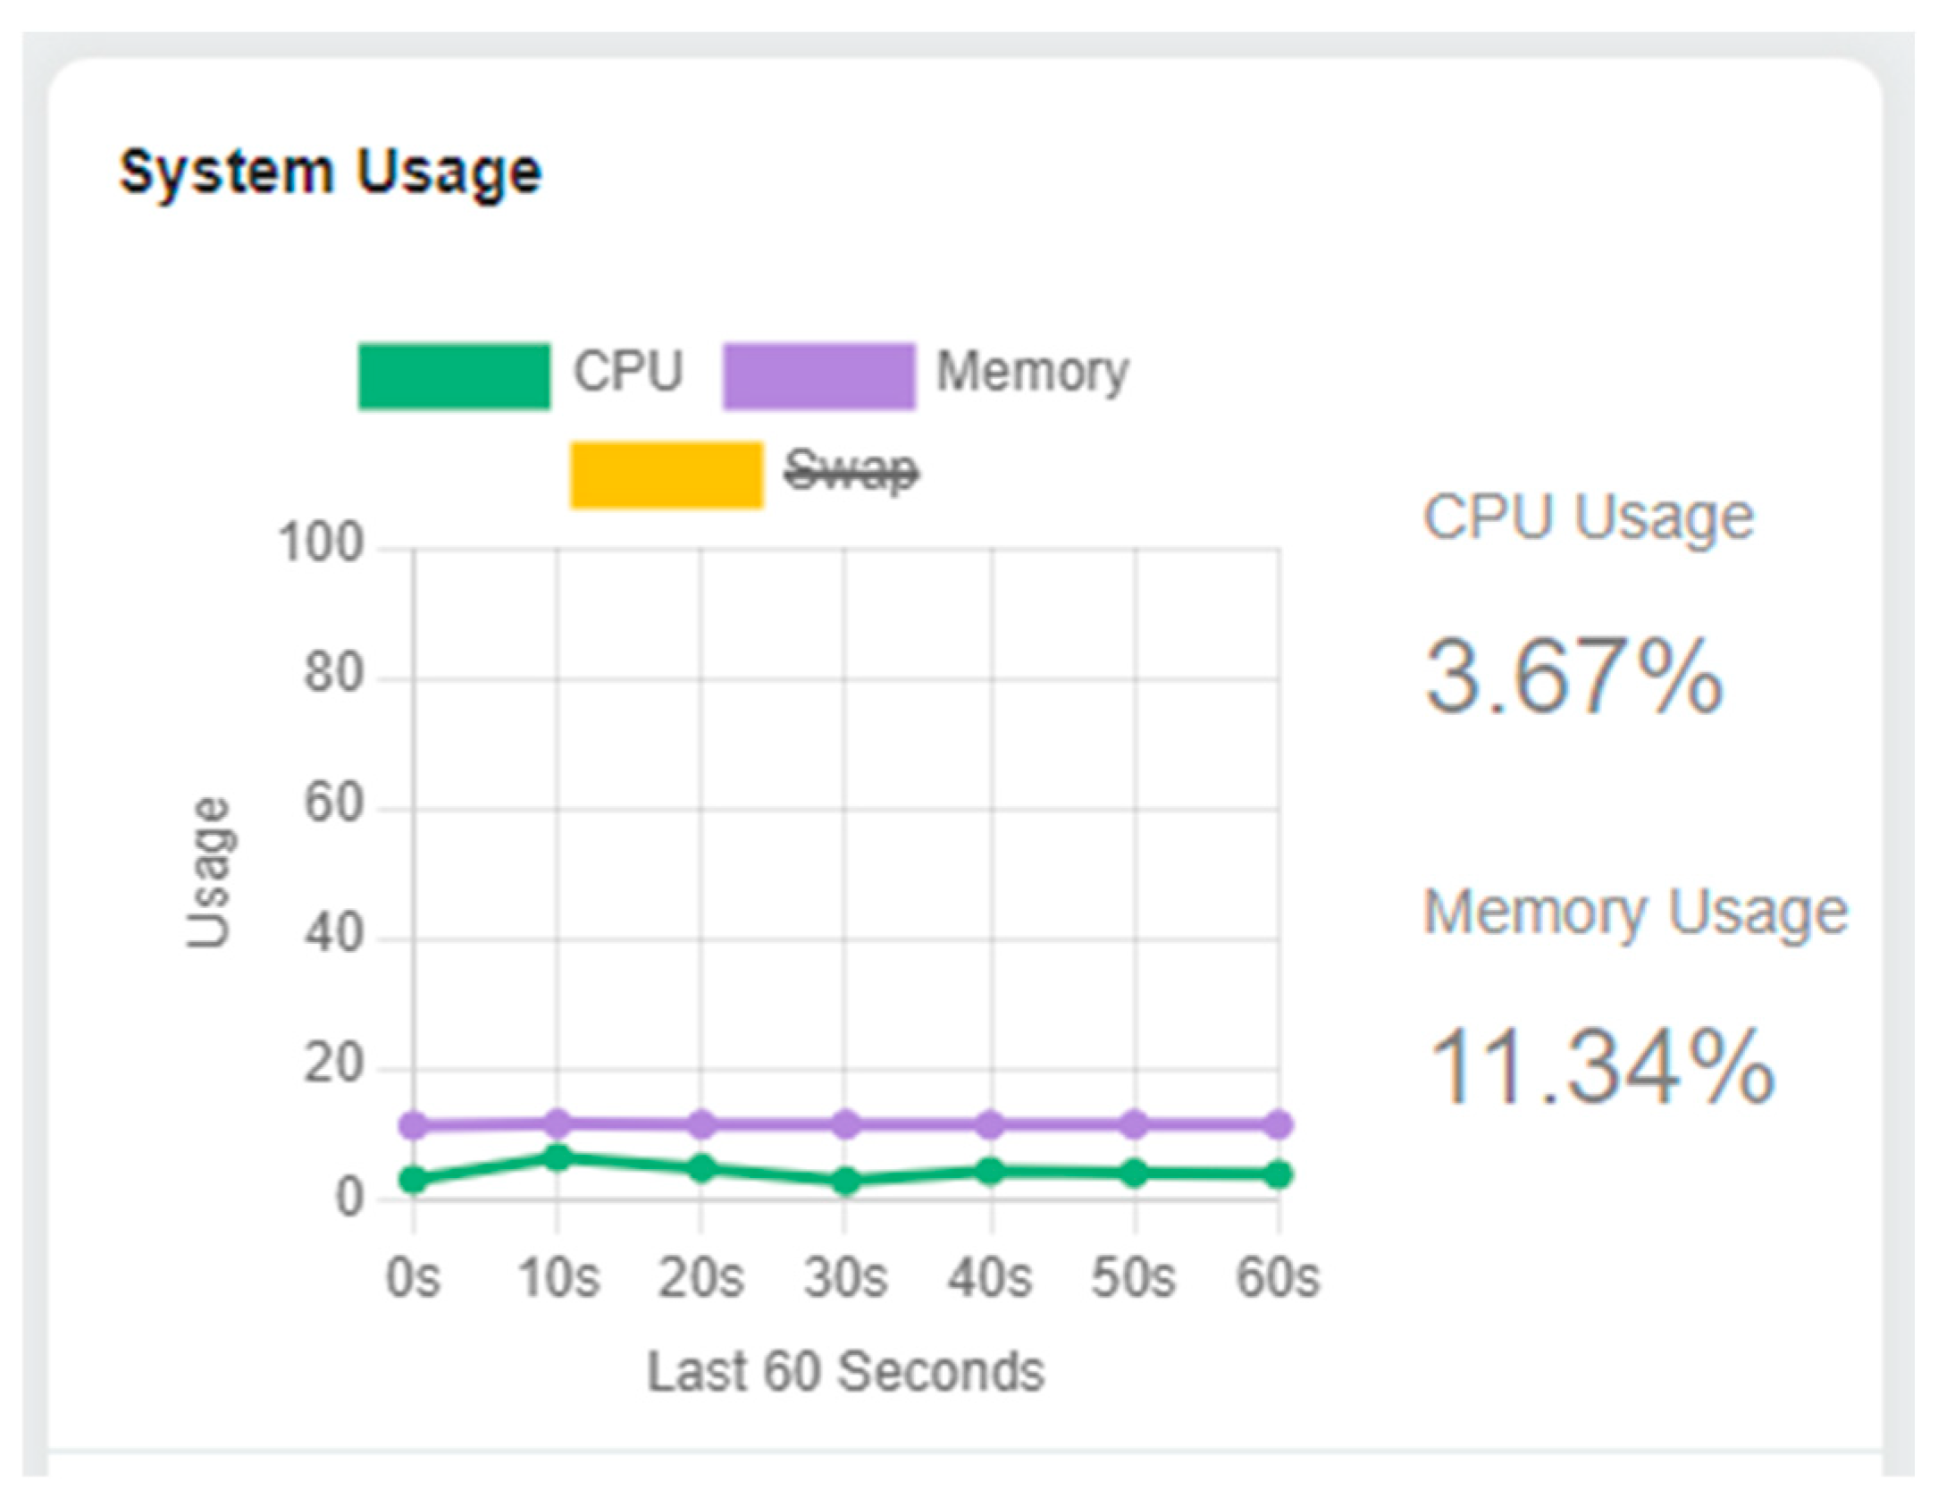The height and width of the screenshot is (1506, 1938).
Task: Click the 3.67% CPU usage value
Action: click(x=1573, y=677)
